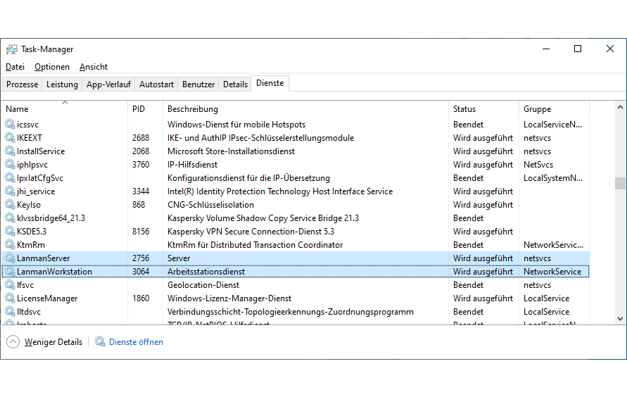Click scrollbar down arrow in services list
Viewport: 627px width, 397px height.
tap(620, 319)
